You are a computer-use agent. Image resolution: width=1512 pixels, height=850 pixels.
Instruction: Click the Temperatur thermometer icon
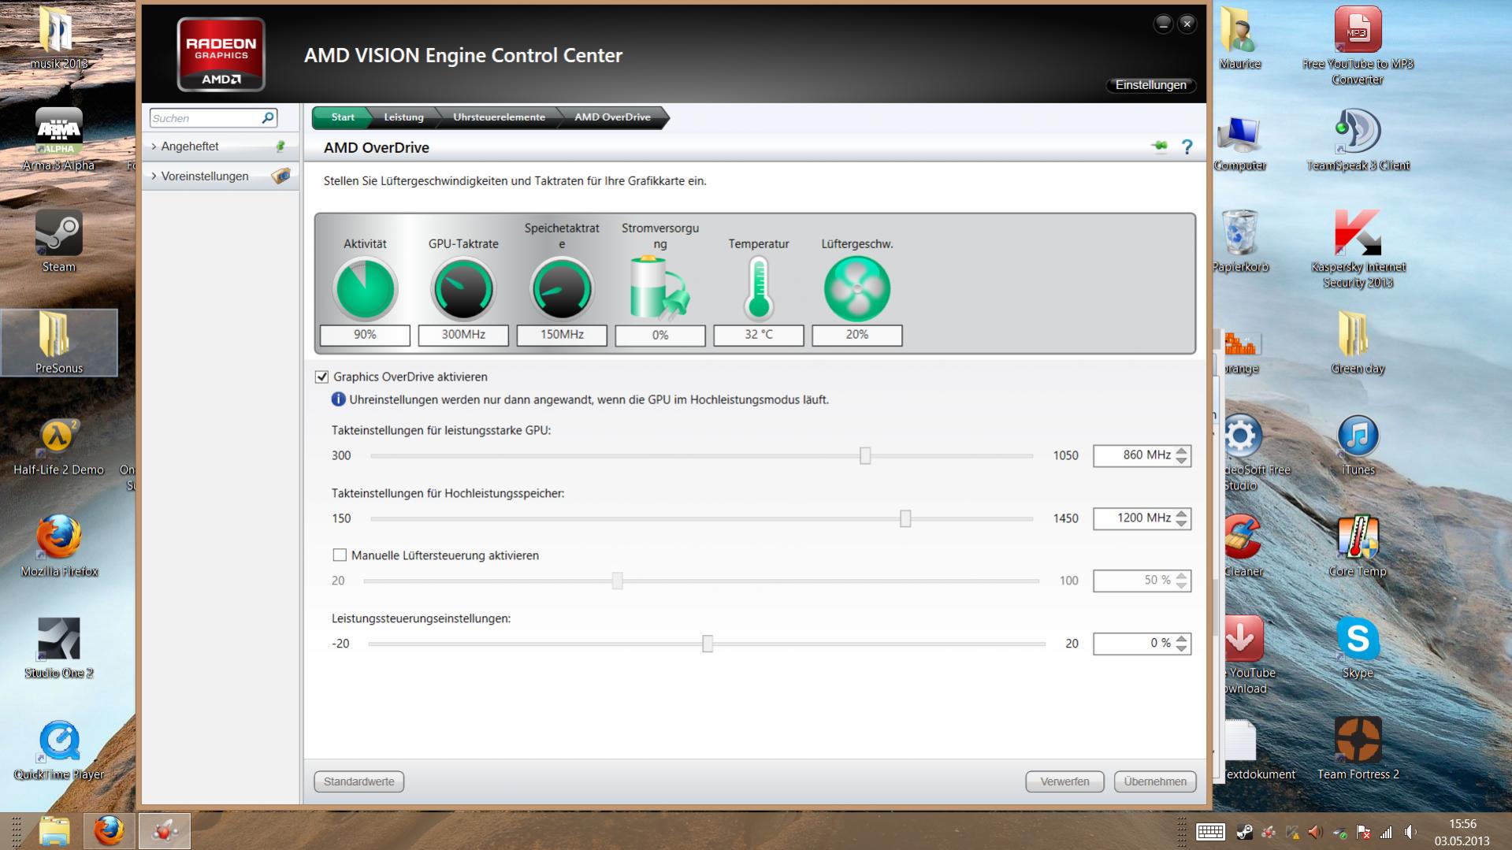pos(759,288)
